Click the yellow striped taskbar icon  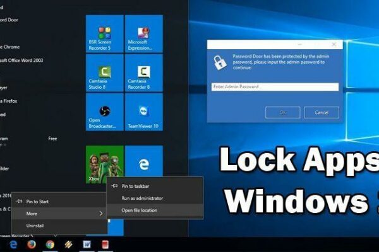(x=68, y=244)
